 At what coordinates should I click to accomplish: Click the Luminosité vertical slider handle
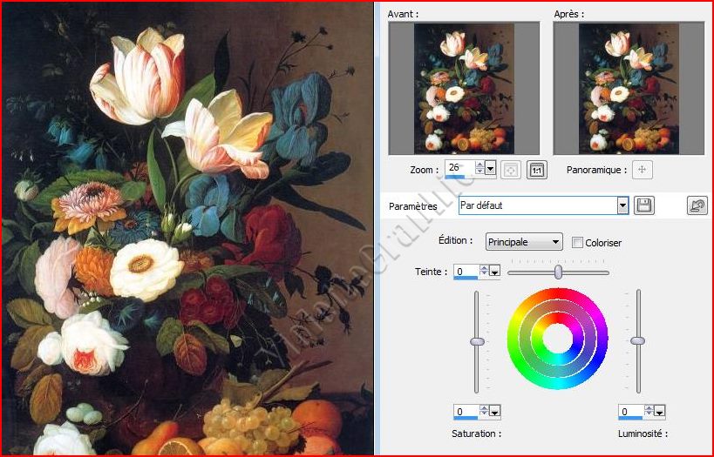[x=638, y=340]
